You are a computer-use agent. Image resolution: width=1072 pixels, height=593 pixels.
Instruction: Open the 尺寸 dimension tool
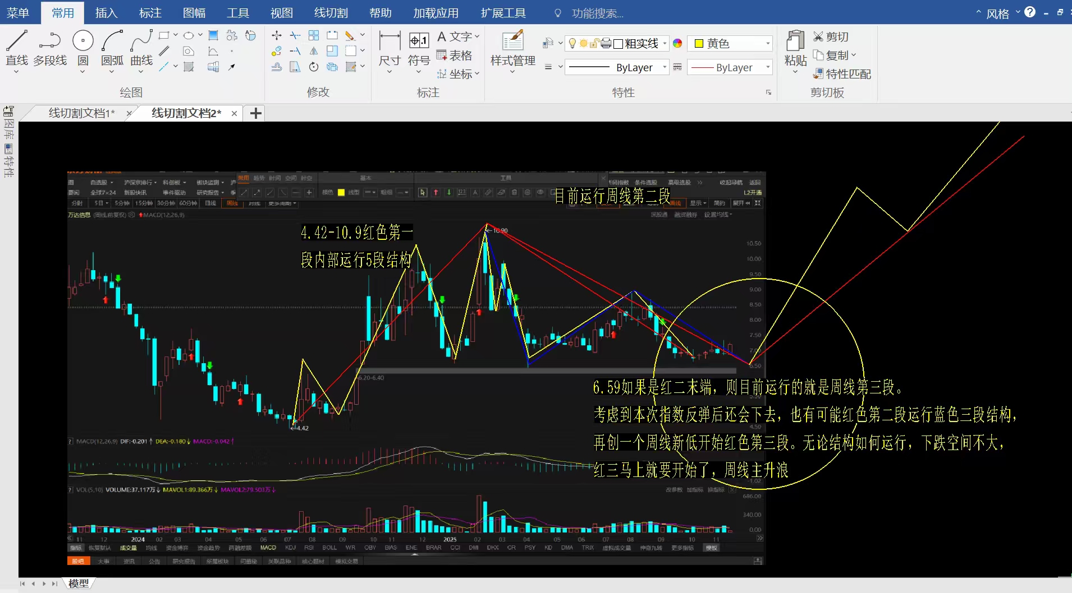click(x=390, y=48)
